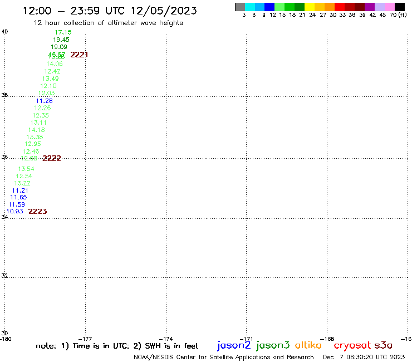Image resolution: width=412 pixels, height=362 pixels.
Task: Select the orange swatch in the color legend
Action: pyautogui.click(x=330, y=7)
